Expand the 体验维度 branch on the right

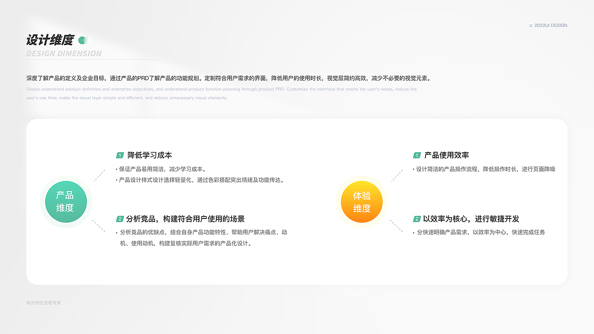click(x=362, y=201)
